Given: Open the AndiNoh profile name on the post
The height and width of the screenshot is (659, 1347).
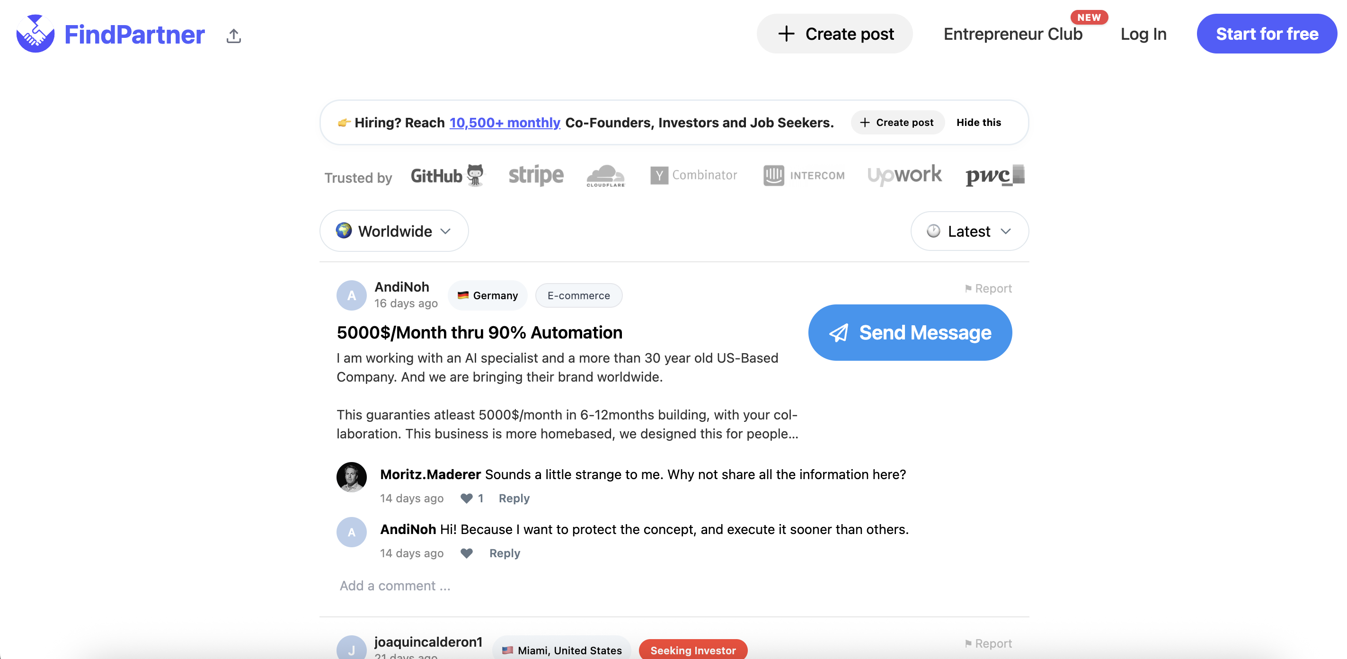Looking at the screenshot, I should 401,286.
